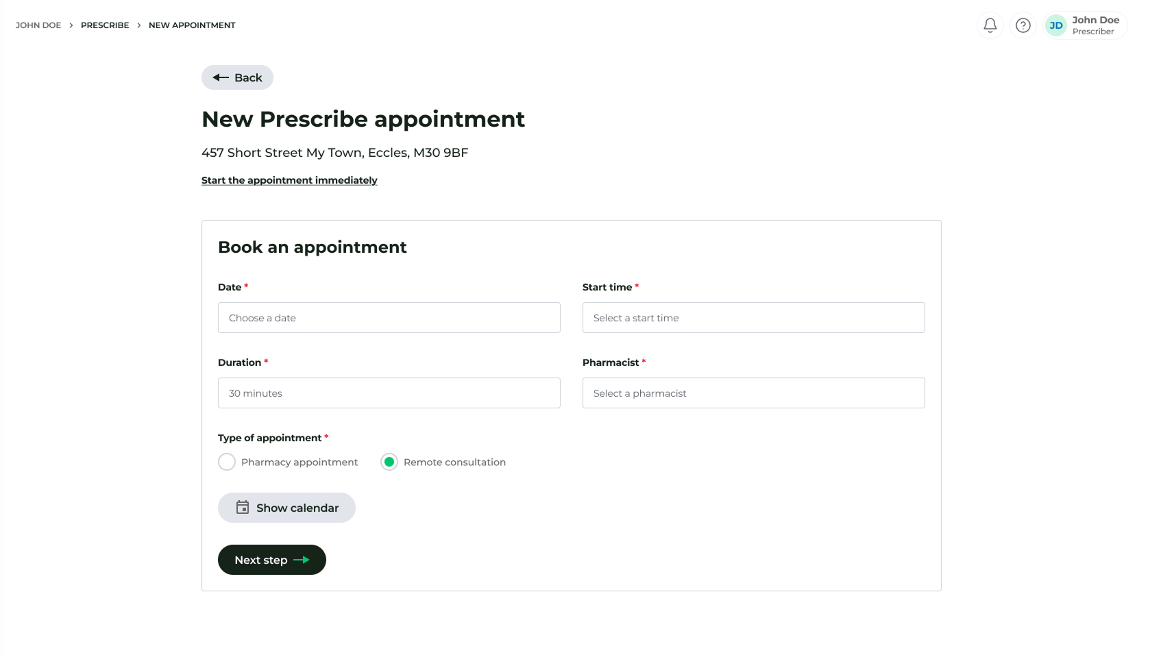
Task: Click the New Appointment breadcrumb
Action: 192,25
